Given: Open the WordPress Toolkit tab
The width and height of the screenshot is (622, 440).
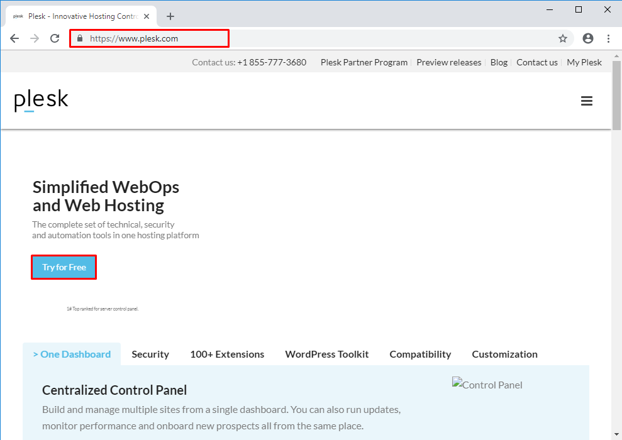Looking at the screenshot, I should [x=326, y=354].
